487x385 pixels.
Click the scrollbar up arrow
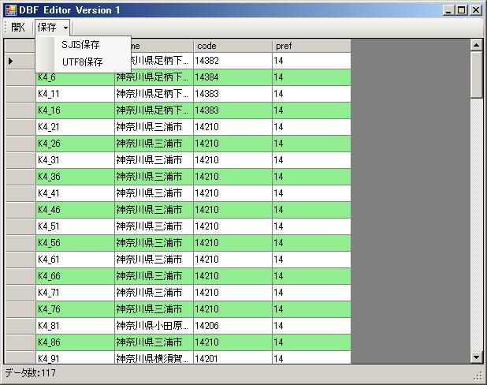tap(475, 46)
